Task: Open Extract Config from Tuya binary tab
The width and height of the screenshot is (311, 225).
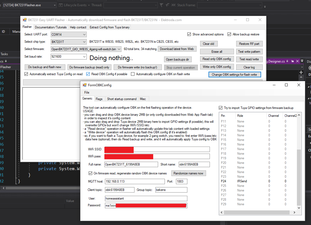Action: point(110,27)
